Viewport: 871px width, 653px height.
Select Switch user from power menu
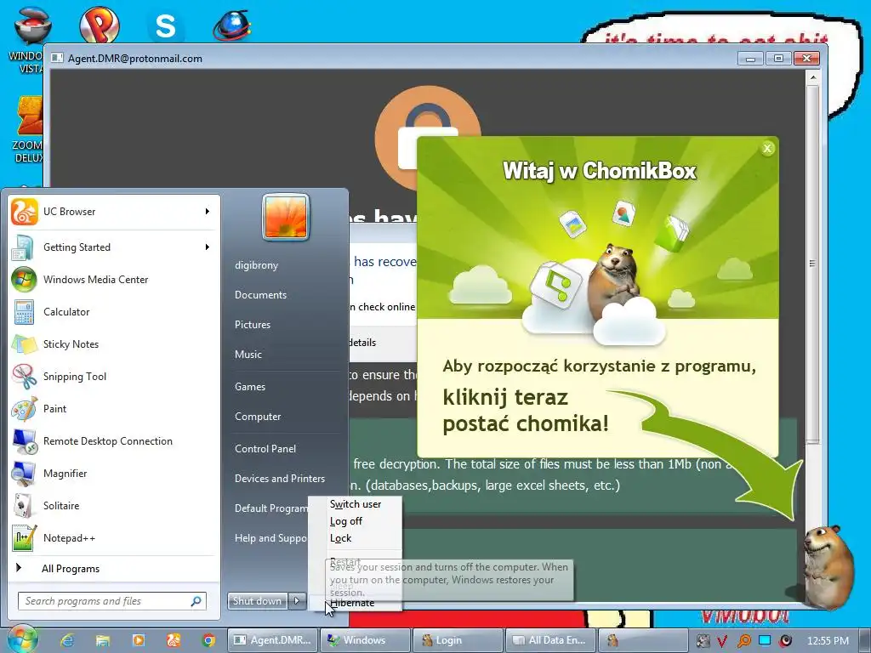tap(356, 504)
